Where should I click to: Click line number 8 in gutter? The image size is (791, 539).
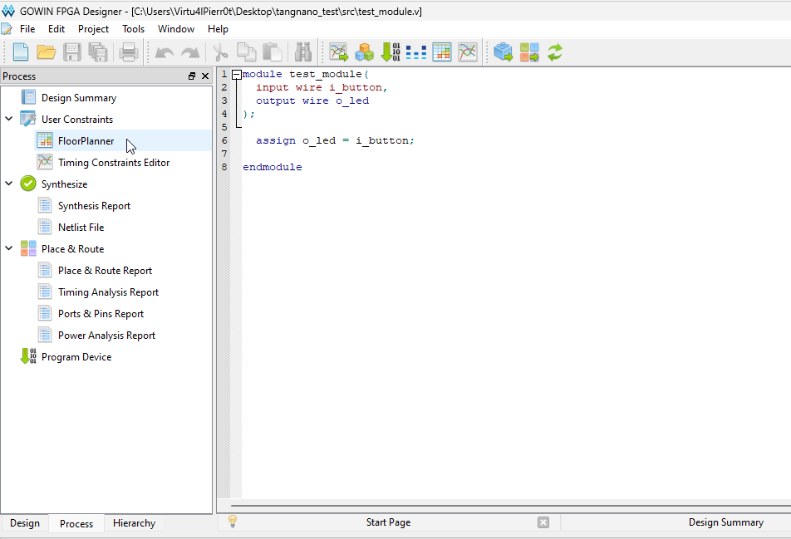(224, 167)
